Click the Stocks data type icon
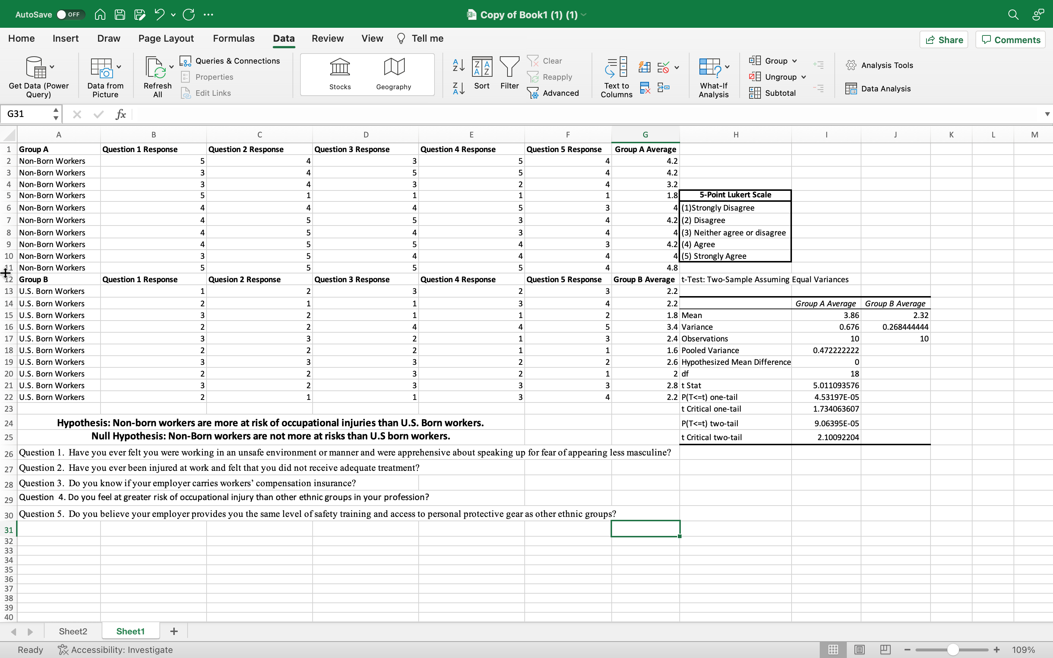1053x658 pixels. (340, 68)
